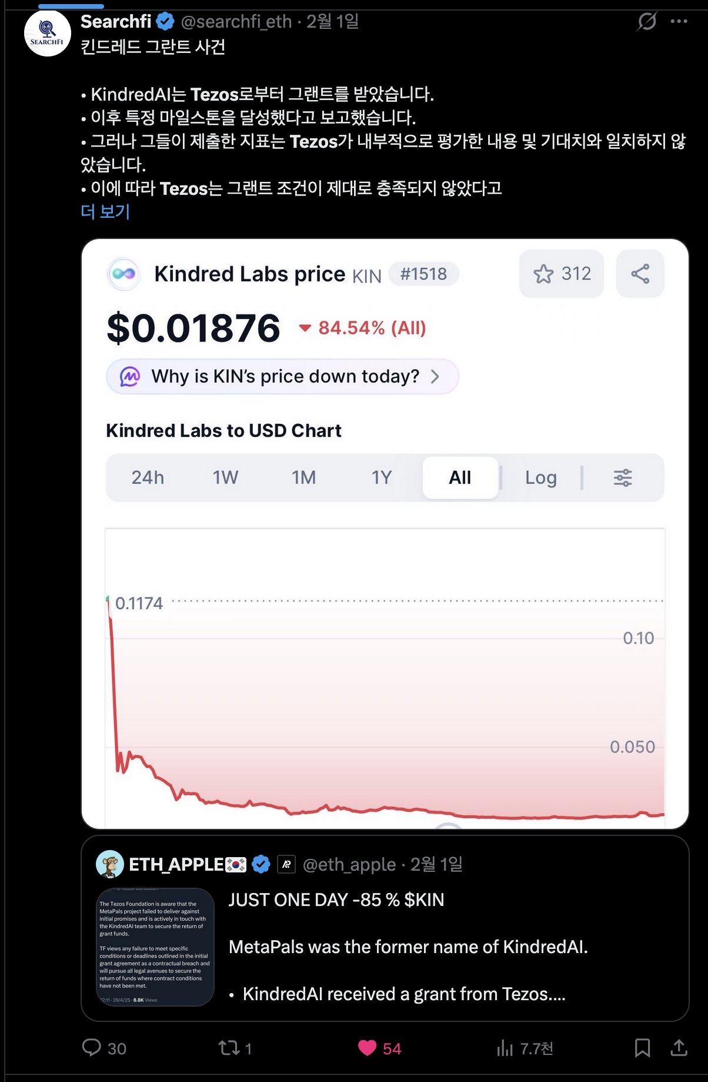
Task: Open the tweet's three-dot more menu
Action: click(679, 22)
